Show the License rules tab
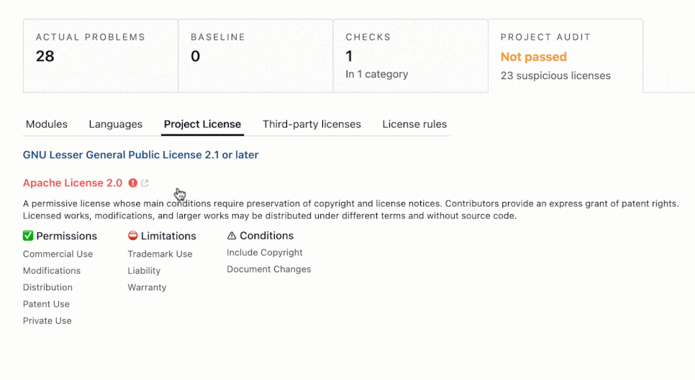The height and width of the screenshot is (380, 695). click(x=414, y=124)
